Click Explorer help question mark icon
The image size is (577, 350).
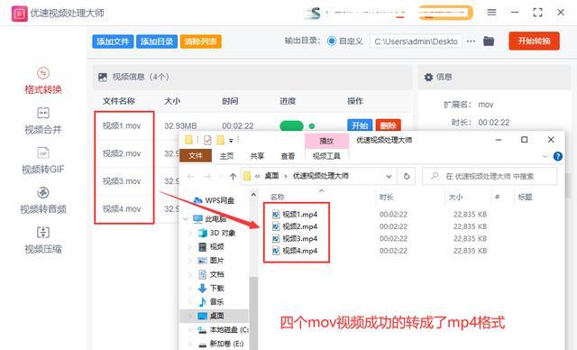pyautogui.click(x=558, y=156)
